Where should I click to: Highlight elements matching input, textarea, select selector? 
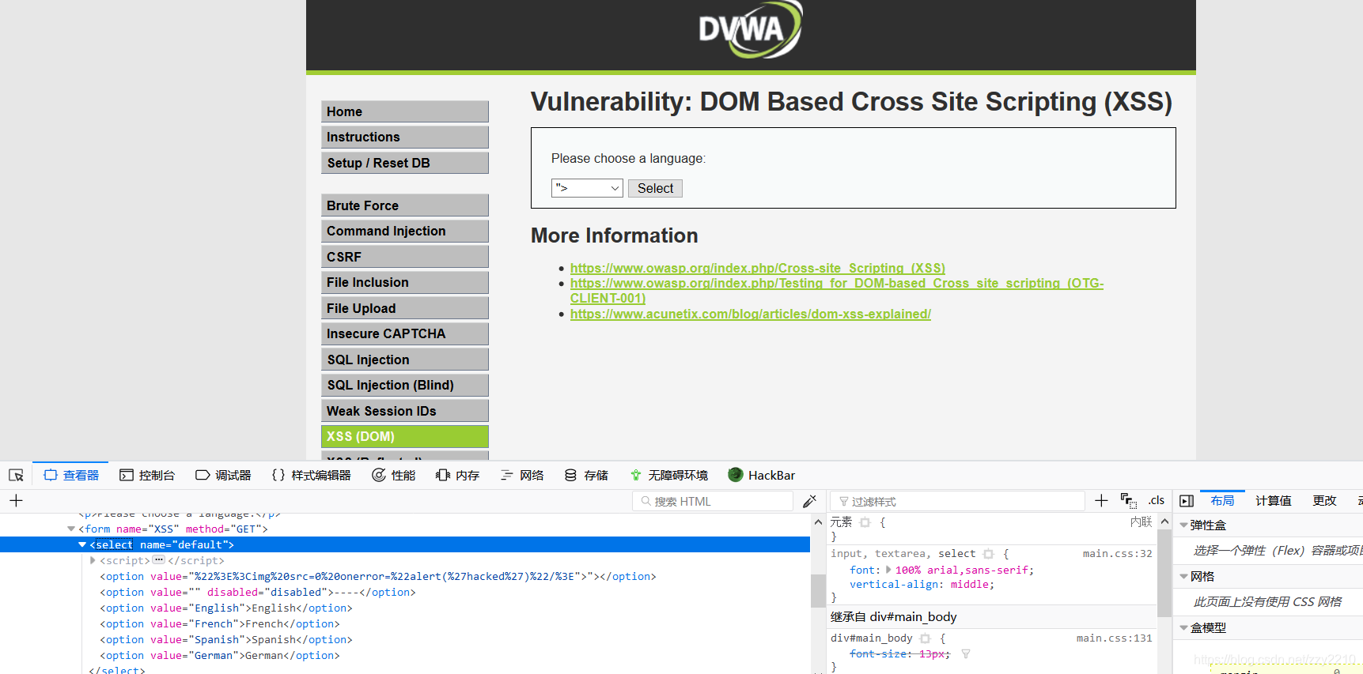pyautogui.click(x=988, y=554)
